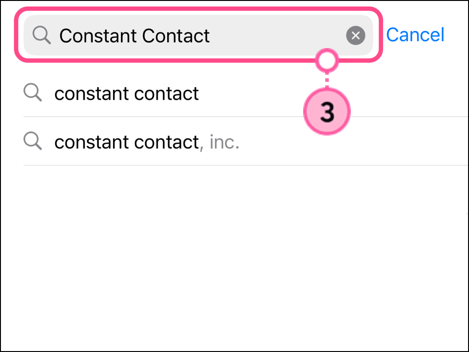Select the "constant contact" search suggestion
Image resolution: width=469 pixels, height=352 pixels.
(x=126, y=93)
